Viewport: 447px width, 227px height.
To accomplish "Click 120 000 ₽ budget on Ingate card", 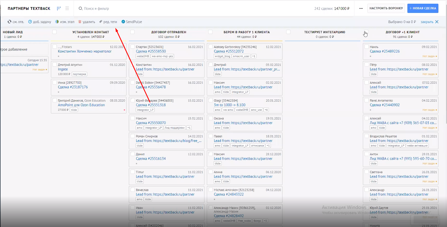I will 64,74.
